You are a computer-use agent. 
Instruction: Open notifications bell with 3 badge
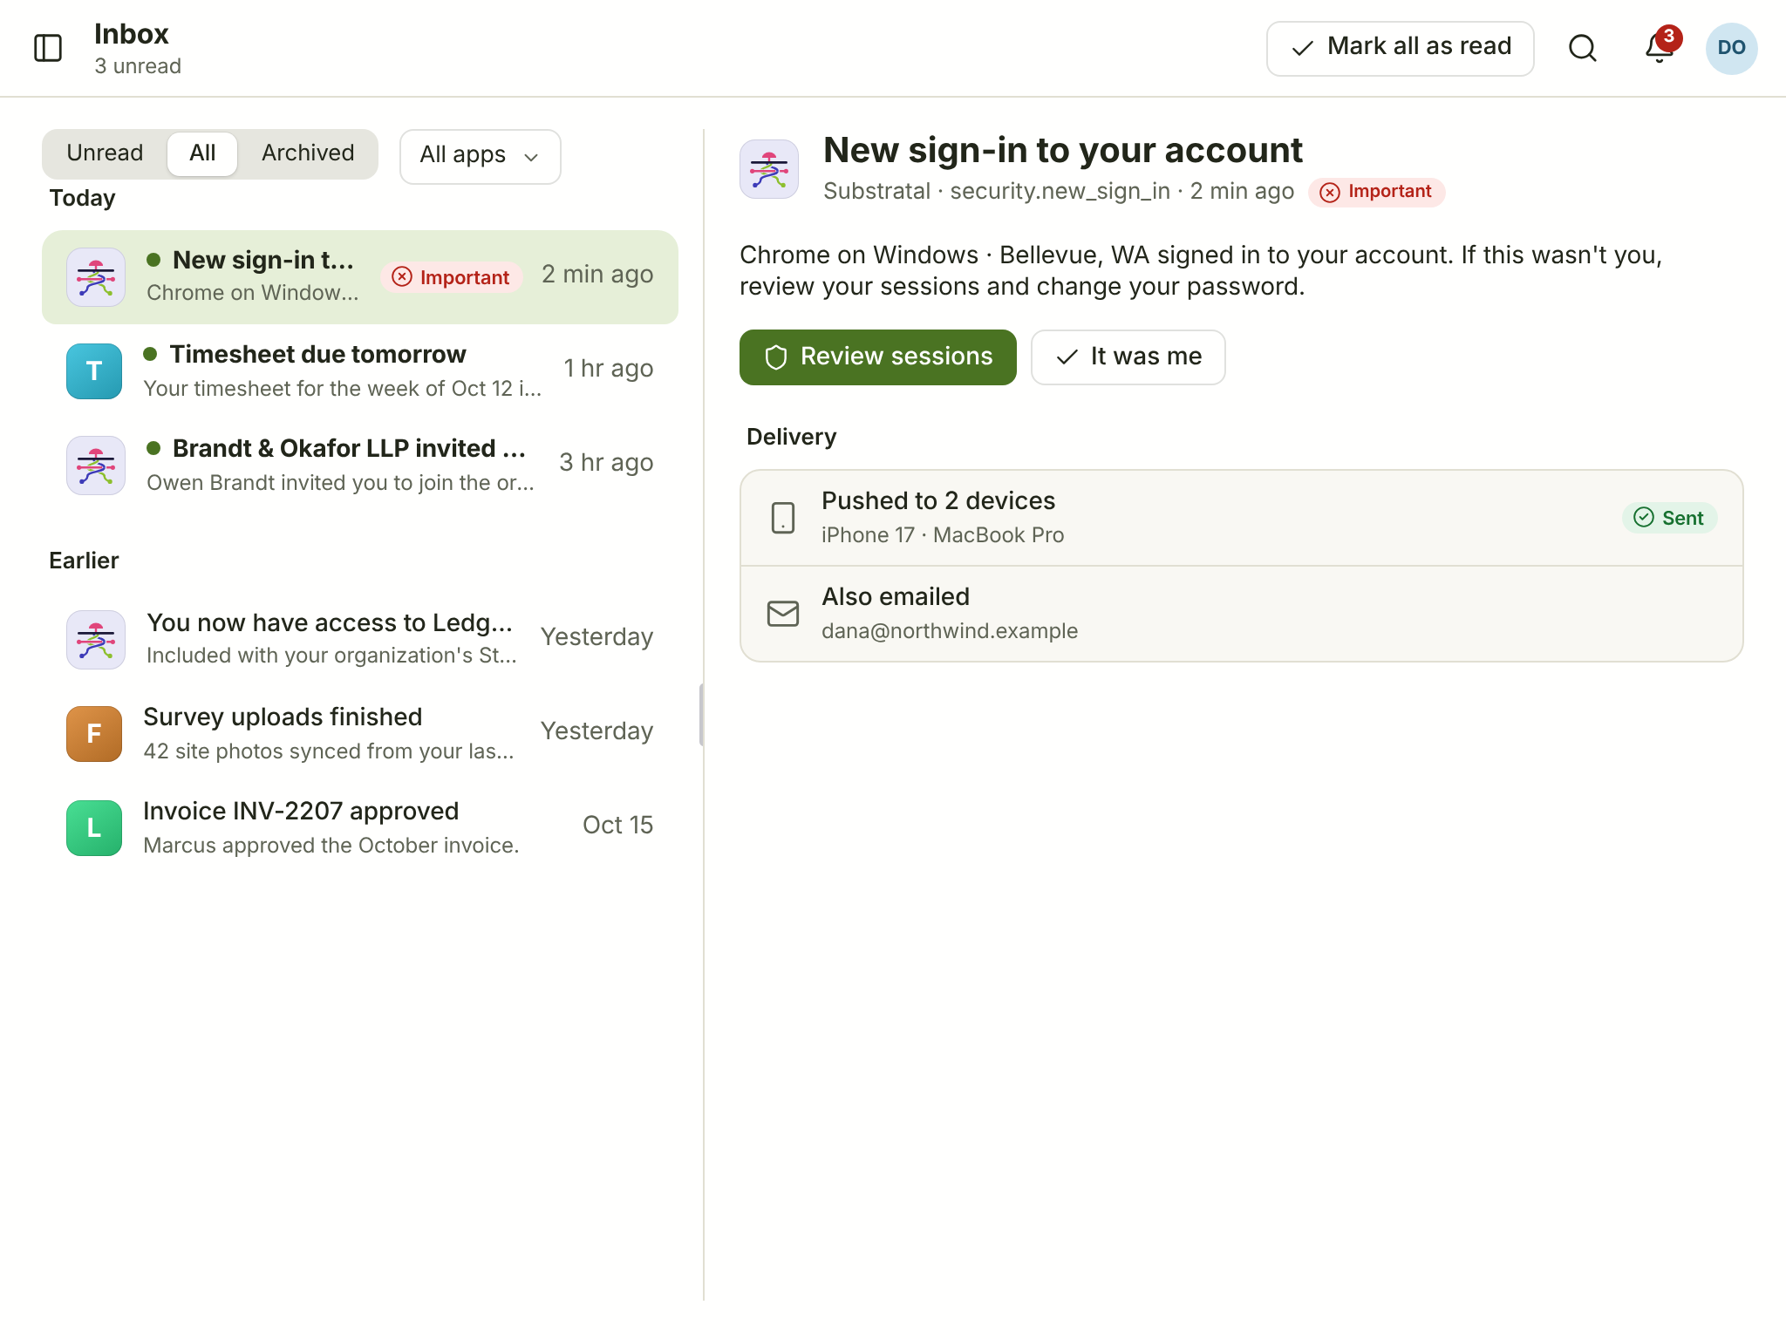tap(1659, 48)
